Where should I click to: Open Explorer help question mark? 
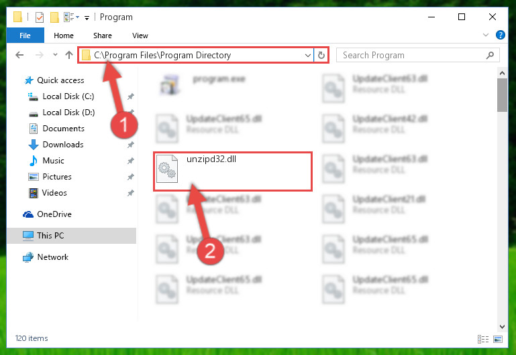pos(500,35)
